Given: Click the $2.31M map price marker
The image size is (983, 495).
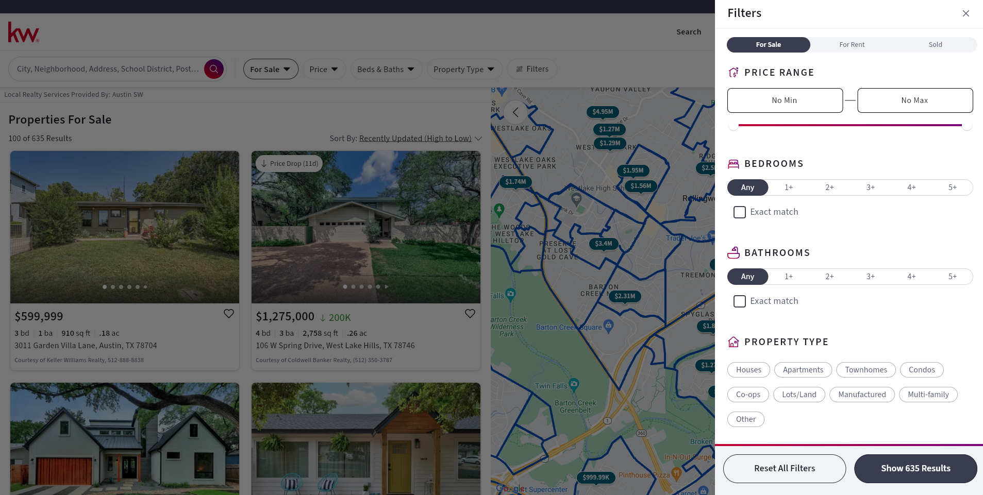Looking at the screenshot, I should coord(625,296).
